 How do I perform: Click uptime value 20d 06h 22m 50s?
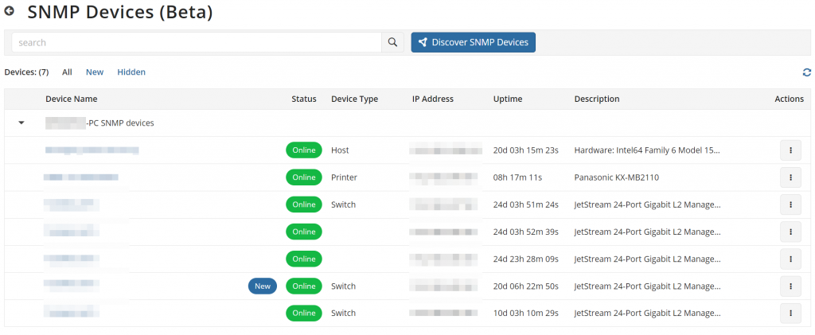[525, 286]
